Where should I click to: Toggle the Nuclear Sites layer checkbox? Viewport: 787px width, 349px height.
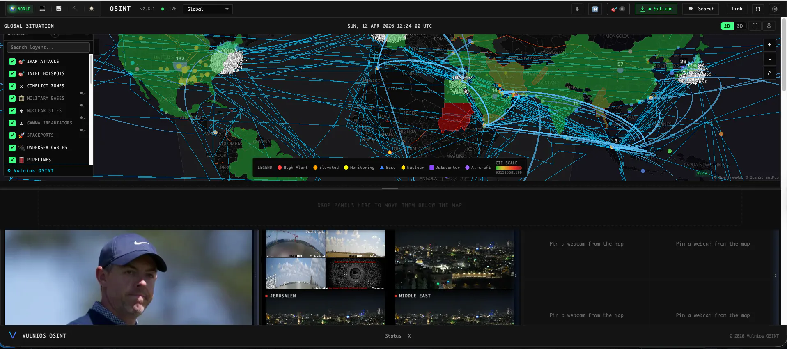pos(12,111)
